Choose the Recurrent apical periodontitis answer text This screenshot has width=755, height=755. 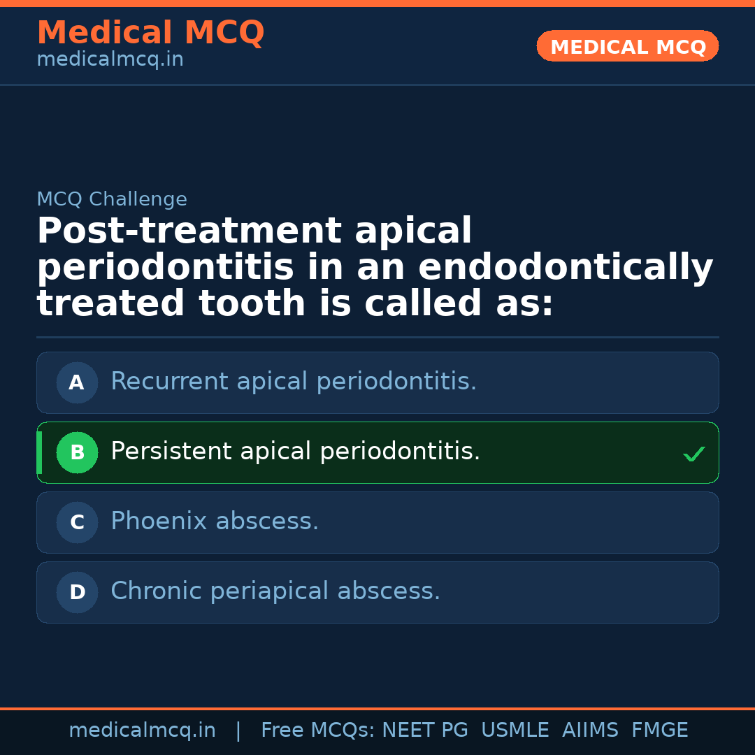294,382
